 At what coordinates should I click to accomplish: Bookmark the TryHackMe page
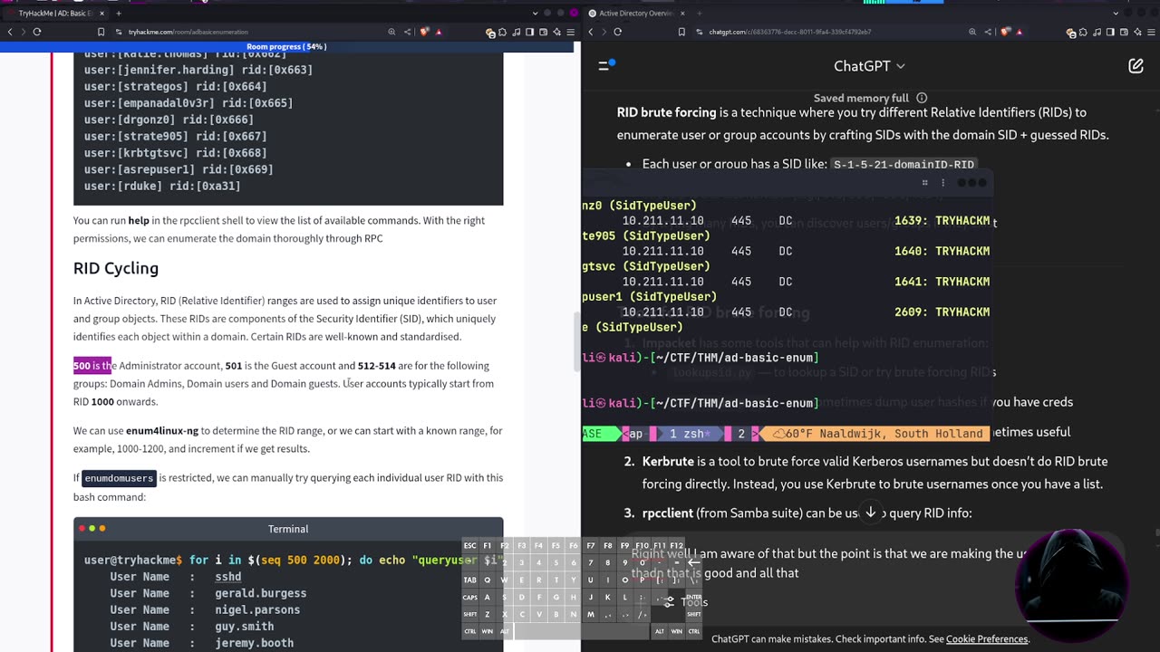tap(101, 32)
